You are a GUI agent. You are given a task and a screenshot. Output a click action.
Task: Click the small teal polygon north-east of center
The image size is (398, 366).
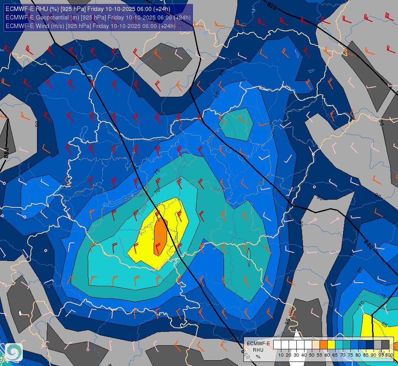click(236, 124)
